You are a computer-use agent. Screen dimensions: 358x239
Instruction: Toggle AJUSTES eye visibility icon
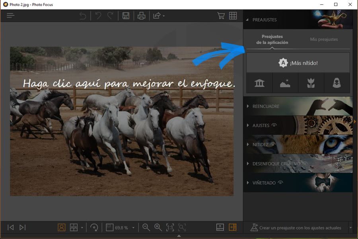[274, 125]
